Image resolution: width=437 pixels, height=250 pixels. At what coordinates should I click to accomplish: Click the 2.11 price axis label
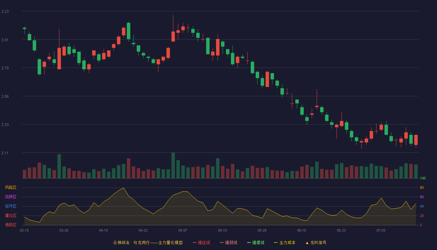point(5,153)
